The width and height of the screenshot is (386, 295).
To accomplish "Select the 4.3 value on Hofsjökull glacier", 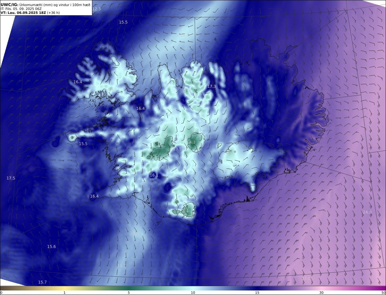I will 192,142.
